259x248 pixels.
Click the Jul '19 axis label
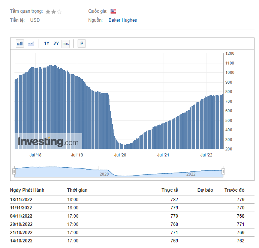click(x=77, y=155)
